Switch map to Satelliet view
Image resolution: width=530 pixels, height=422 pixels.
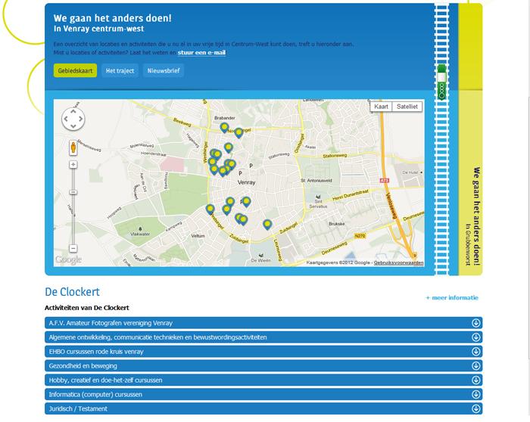[407, 107]
